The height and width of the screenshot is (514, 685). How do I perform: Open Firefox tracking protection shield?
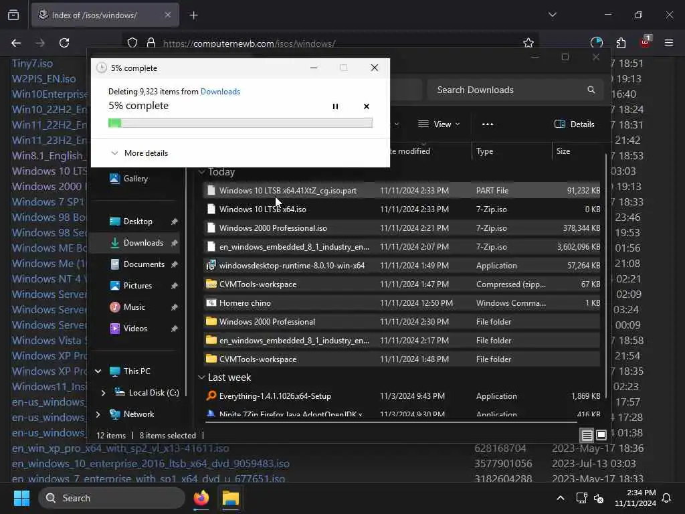132,43
